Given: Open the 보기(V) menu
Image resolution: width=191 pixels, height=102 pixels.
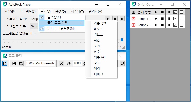Looking at the screenshot, I should [46, 12].
